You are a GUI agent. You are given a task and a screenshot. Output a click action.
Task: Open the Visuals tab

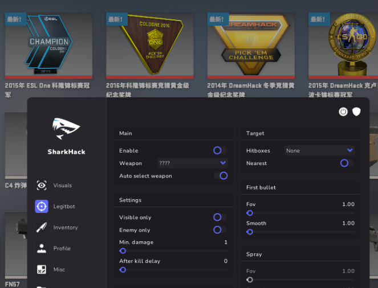pos(63,185)
